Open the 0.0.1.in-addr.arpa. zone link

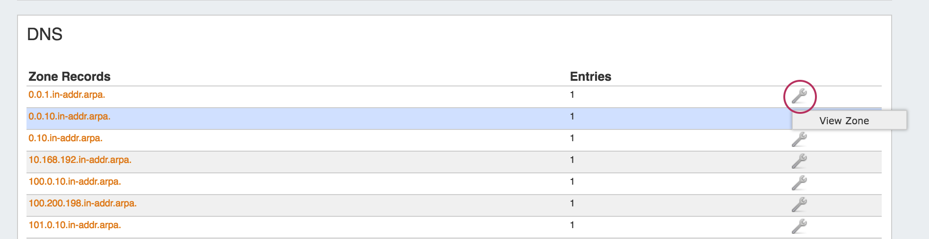click(x=67, y=95)
